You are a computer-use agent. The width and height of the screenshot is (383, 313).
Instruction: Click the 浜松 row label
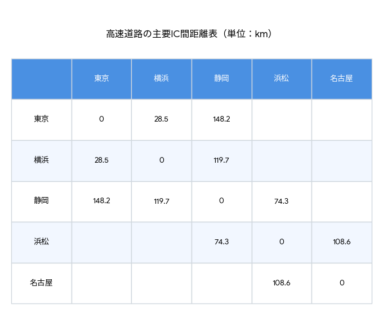[41, 242]
